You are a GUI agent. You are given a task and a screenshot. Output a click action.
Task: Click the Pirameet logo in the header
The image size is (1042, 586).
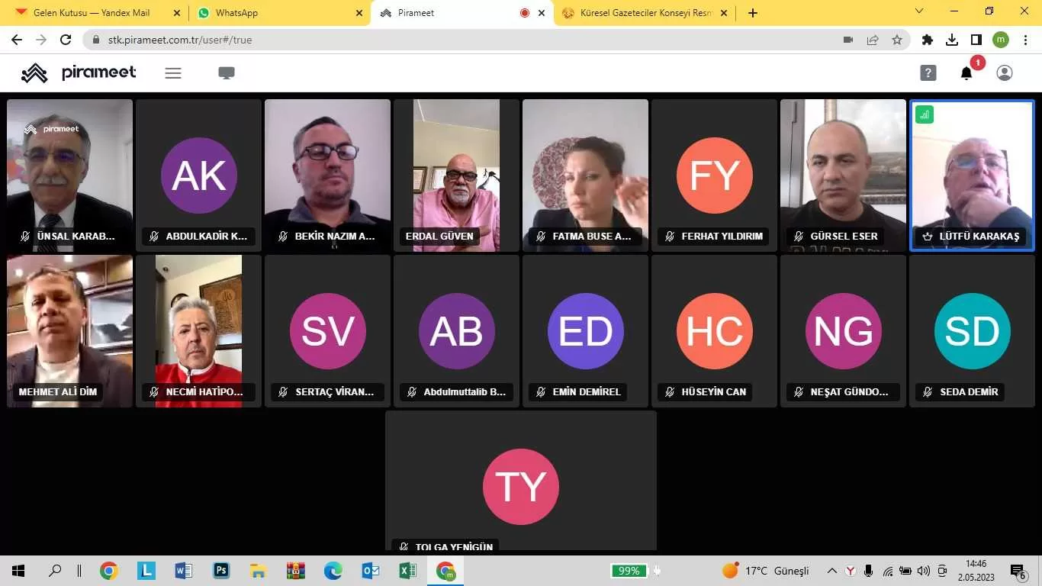79,73
